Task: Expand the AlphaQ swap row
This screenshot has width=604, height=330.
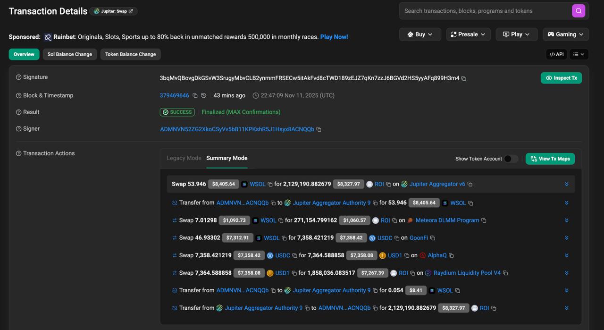Action: tap(567, 255)
